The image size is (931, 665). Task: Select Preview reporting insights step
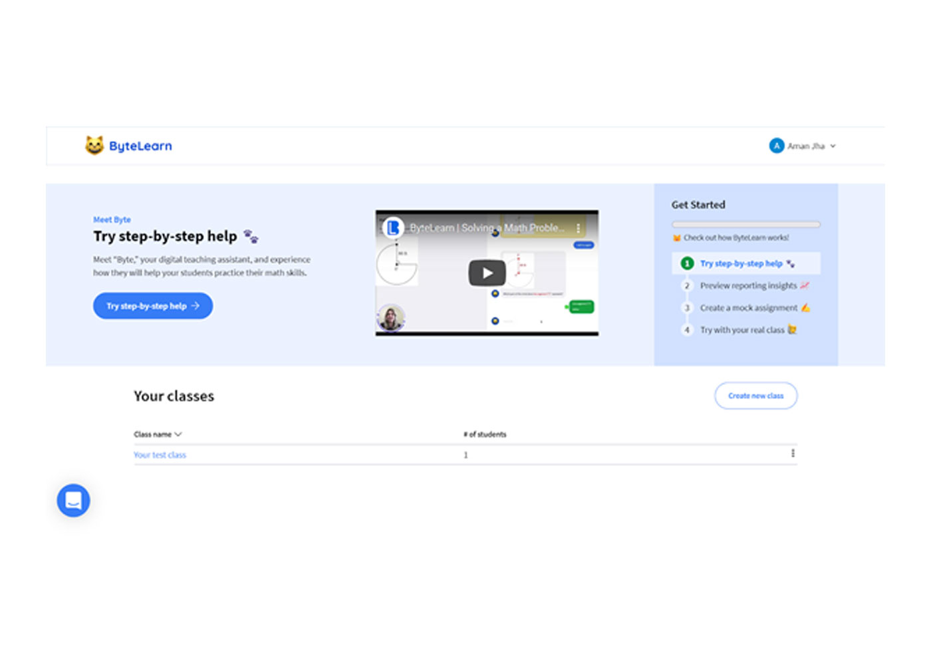click(x=748, y=286)
